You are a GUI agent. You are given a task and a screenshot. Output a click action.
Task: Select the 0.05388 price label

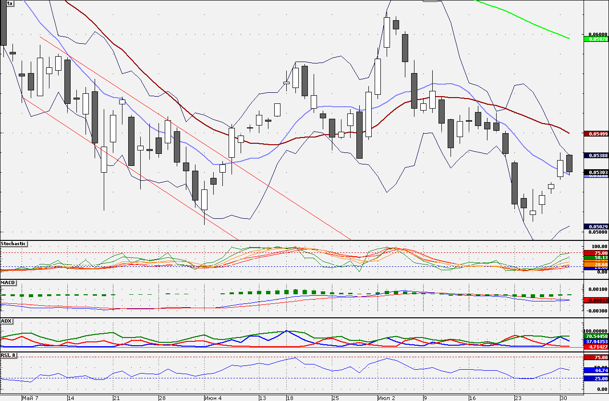[596, 155]
